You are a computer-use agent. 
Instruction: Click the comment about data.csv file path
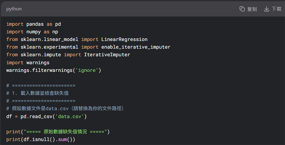click(x=65, y=109)
